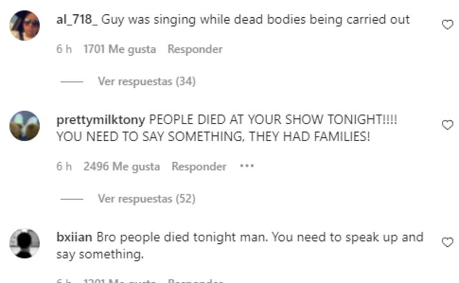Open the al_718_ username link
Image resolution: width=459 pixels, height=283 pixels.
(x=77, y=20)
